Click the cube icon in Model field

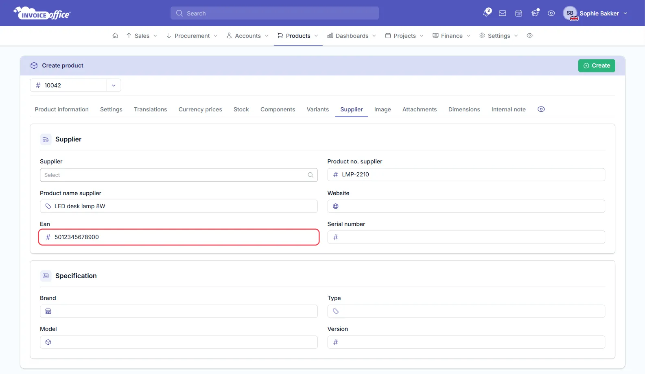coord(48,342)
